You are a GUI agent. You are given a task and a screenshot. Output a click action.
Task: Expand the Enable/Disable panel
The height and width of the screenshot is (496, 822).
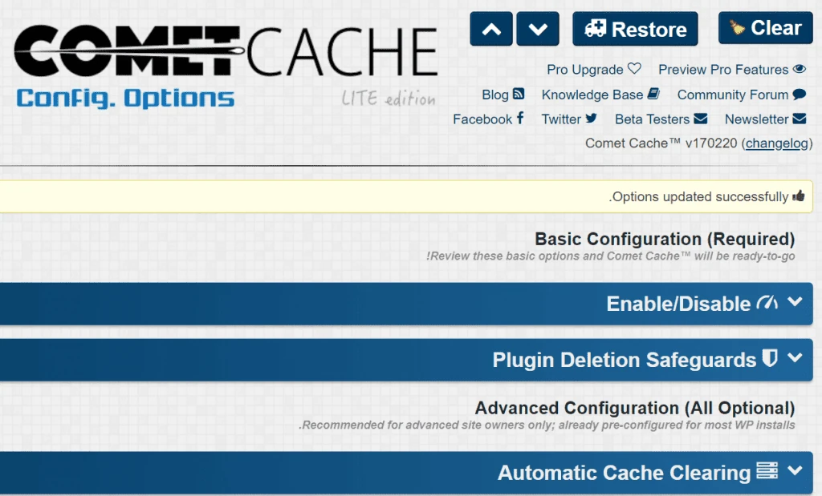[406, 304]
